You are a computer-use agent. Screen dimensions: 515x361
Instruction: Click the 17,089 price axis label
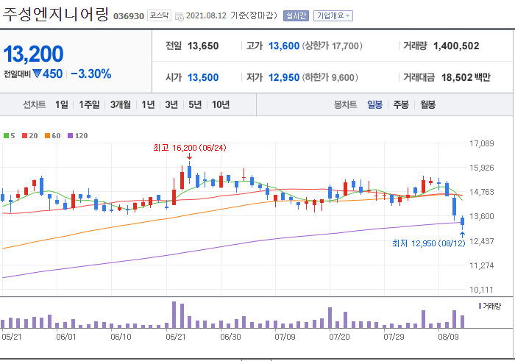click(x=481, y=143)
